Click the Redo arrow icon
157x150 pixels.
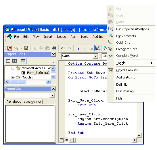click(69, 48)
